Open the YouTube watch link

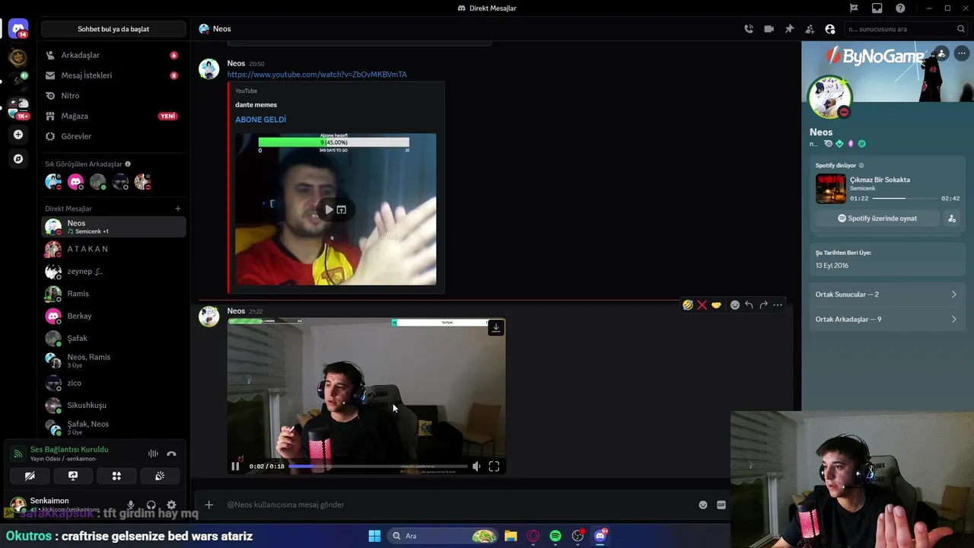pos(317,75)
